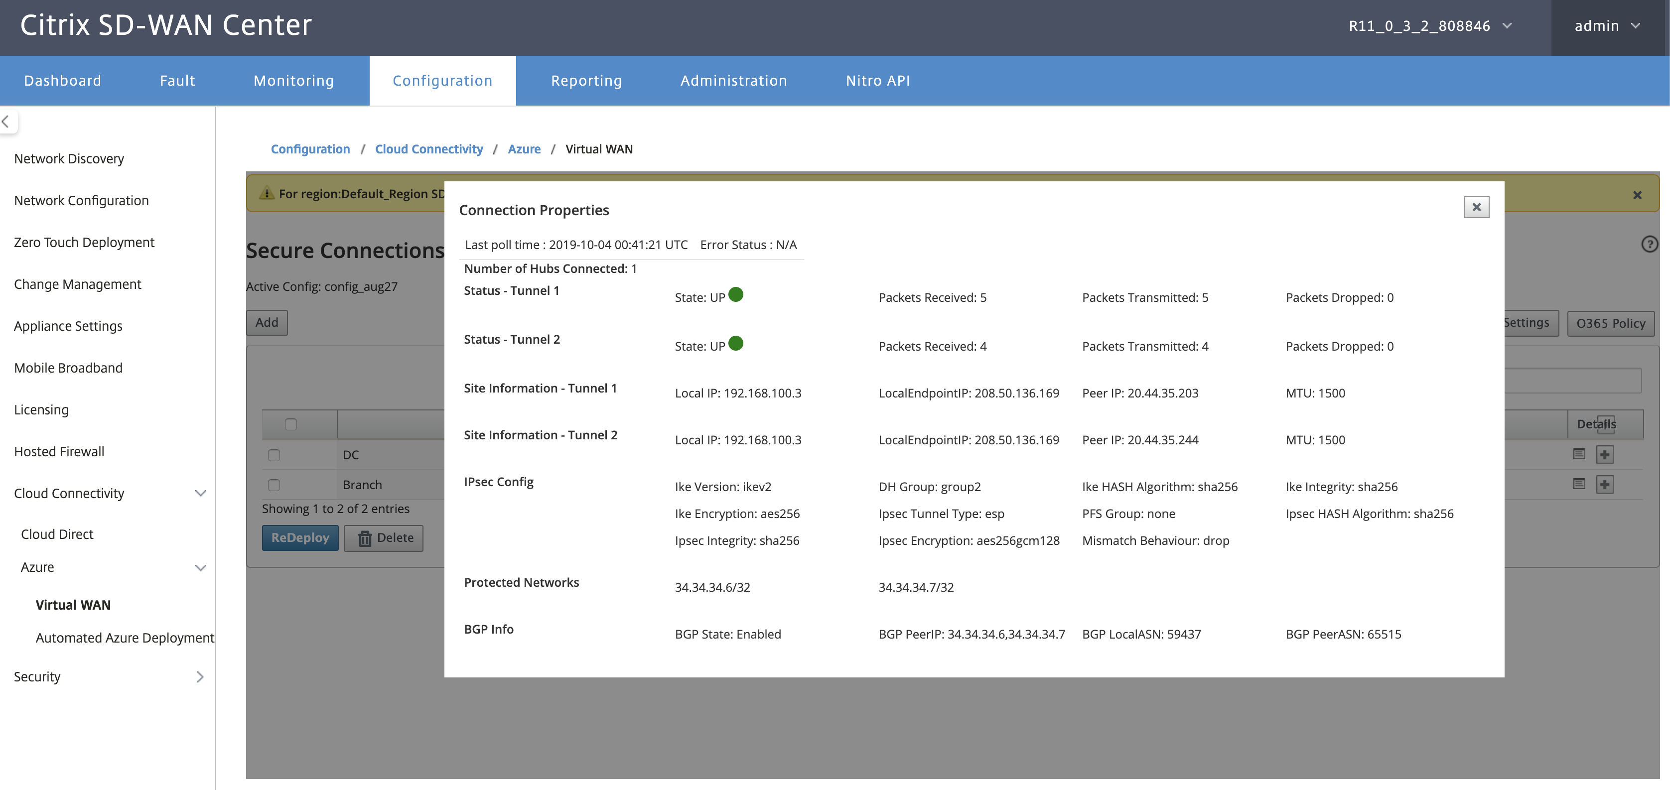Open the R11_0_3_2_808846 version dropdown
This screenshot has width=1670, height=790.
(1429, 26)
